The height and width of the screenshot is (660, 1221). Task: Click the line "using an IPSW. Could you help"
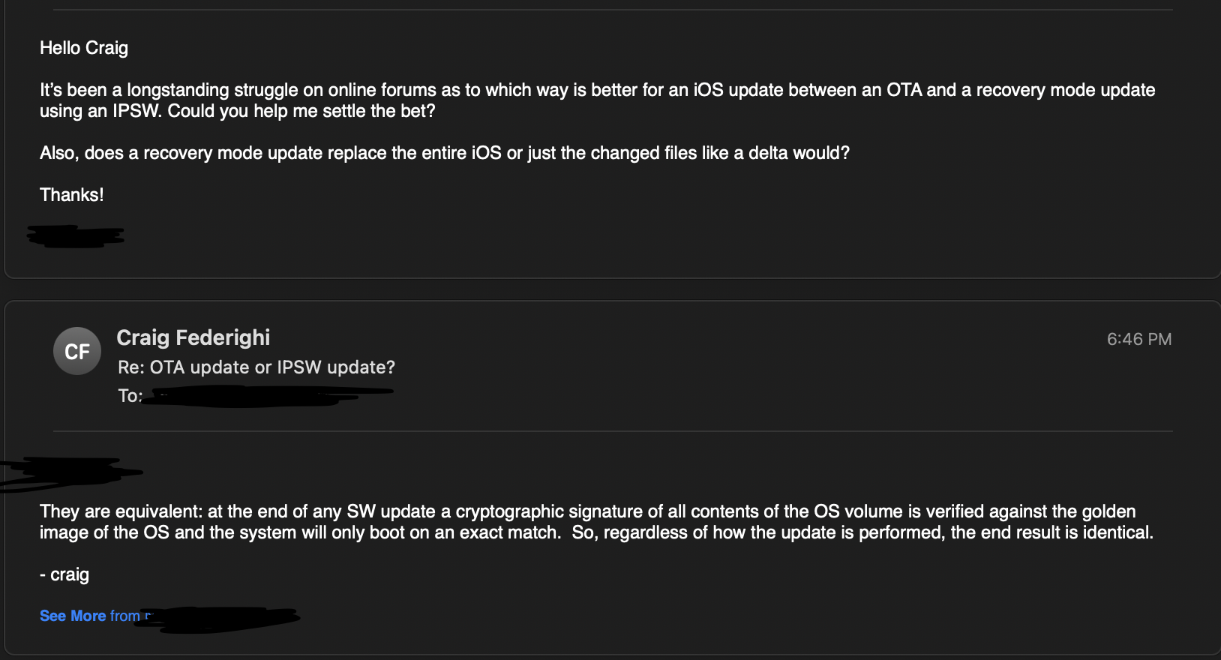tap(237, 111)
